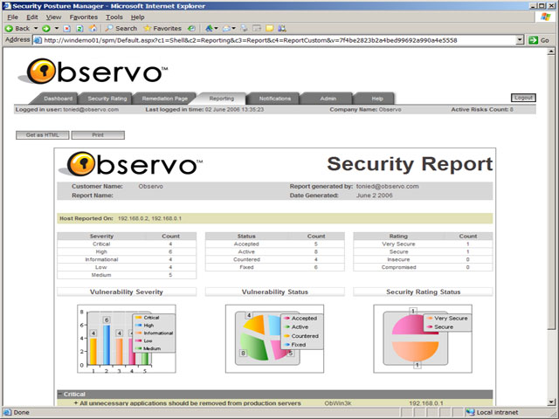Click the Messenger icon in toolbar

click(x=282, y=29)
